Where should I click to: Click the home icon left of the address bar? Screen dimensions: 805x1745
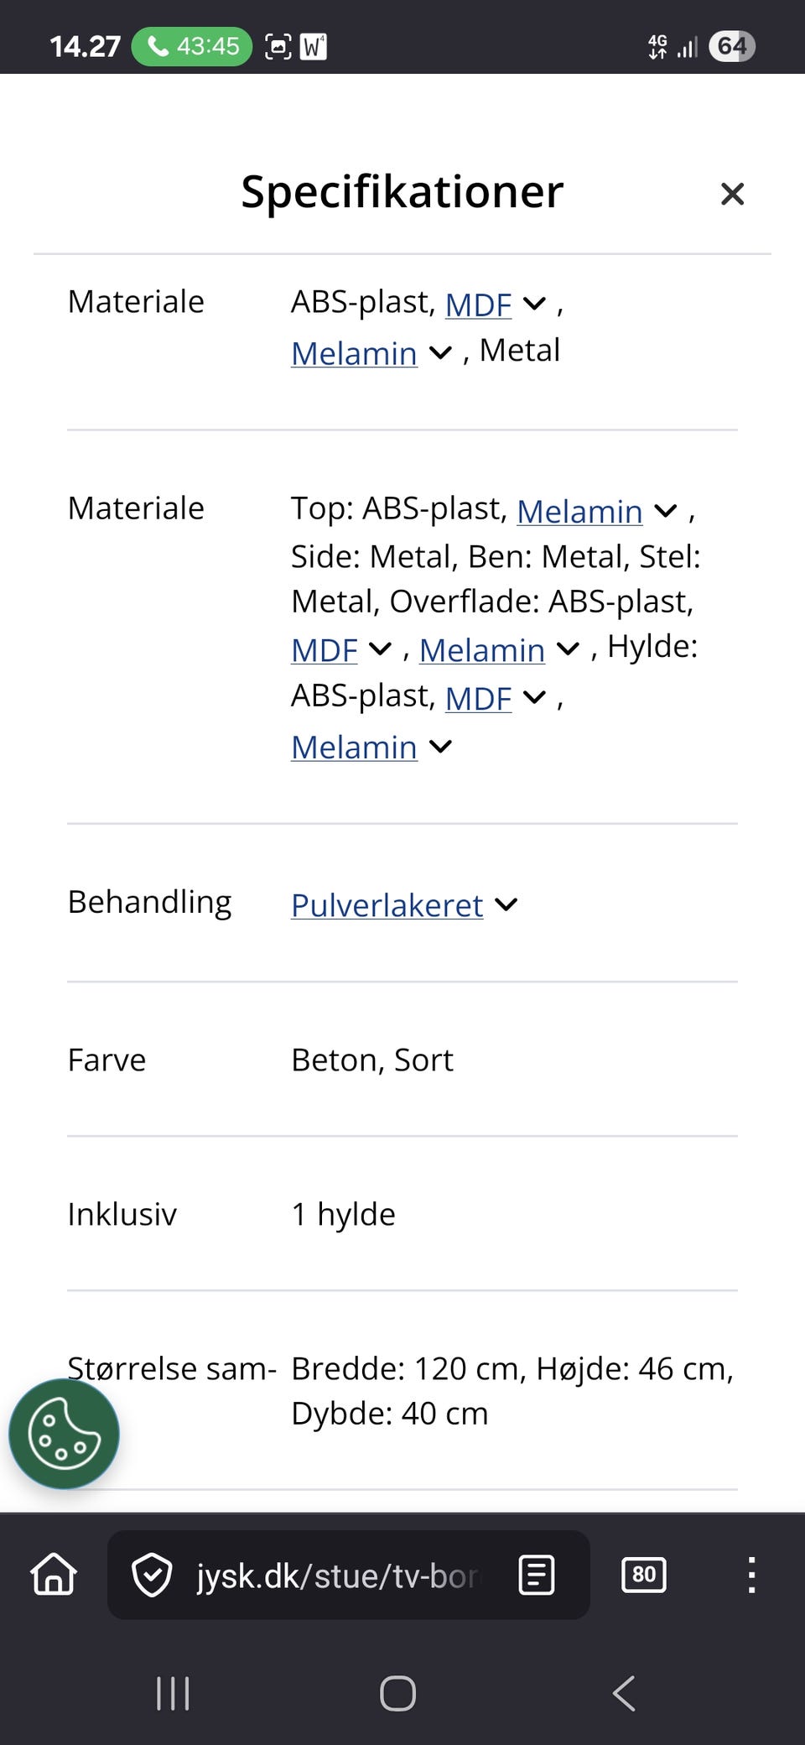[x=52, y=1575]
